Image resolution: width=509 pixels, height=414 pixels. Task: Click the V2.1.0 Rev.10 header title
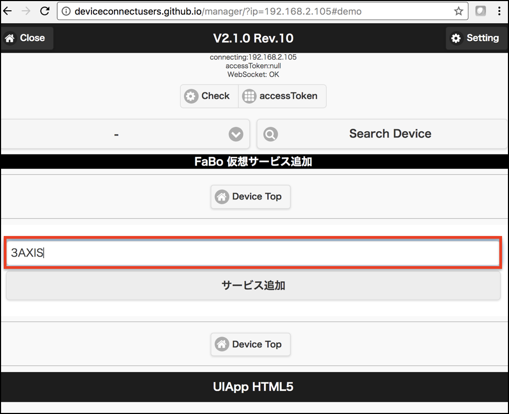tap(253, 38)
